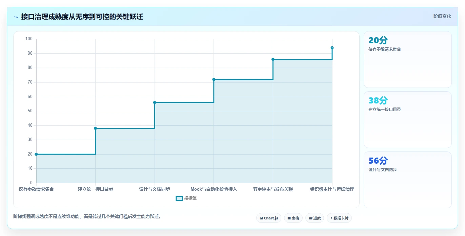Click x-axis label Mock与自动化校验接入
The image size is (465, 236).
(214, 189)
